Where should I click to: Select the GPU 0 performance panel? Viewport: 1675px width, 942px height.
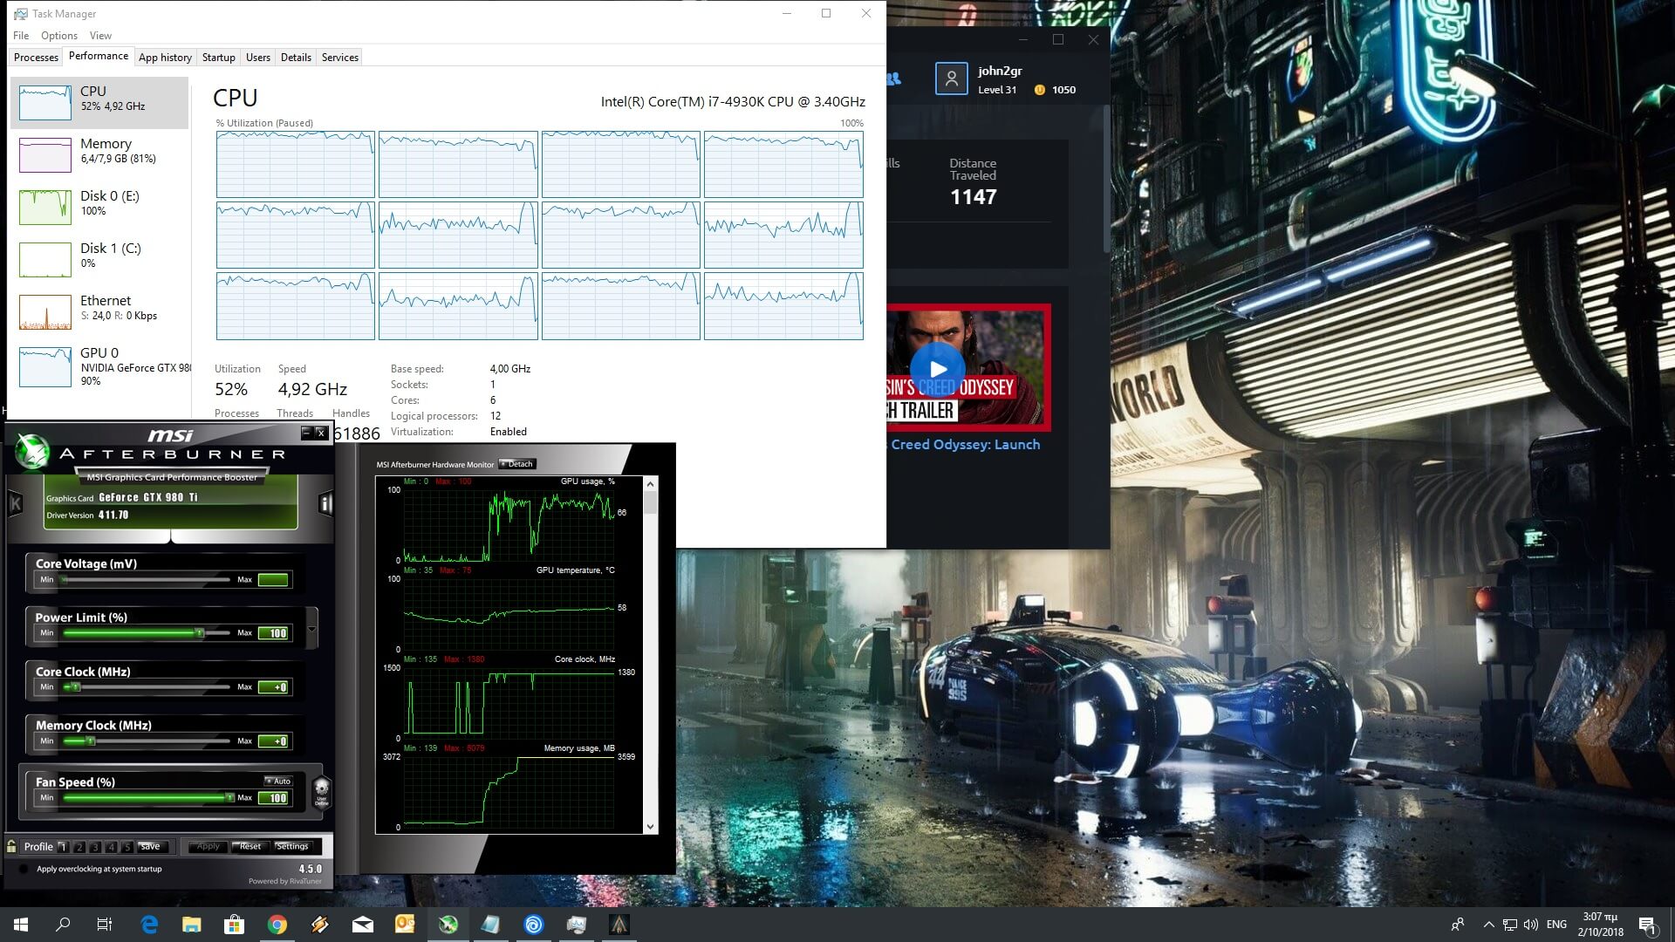100,366
